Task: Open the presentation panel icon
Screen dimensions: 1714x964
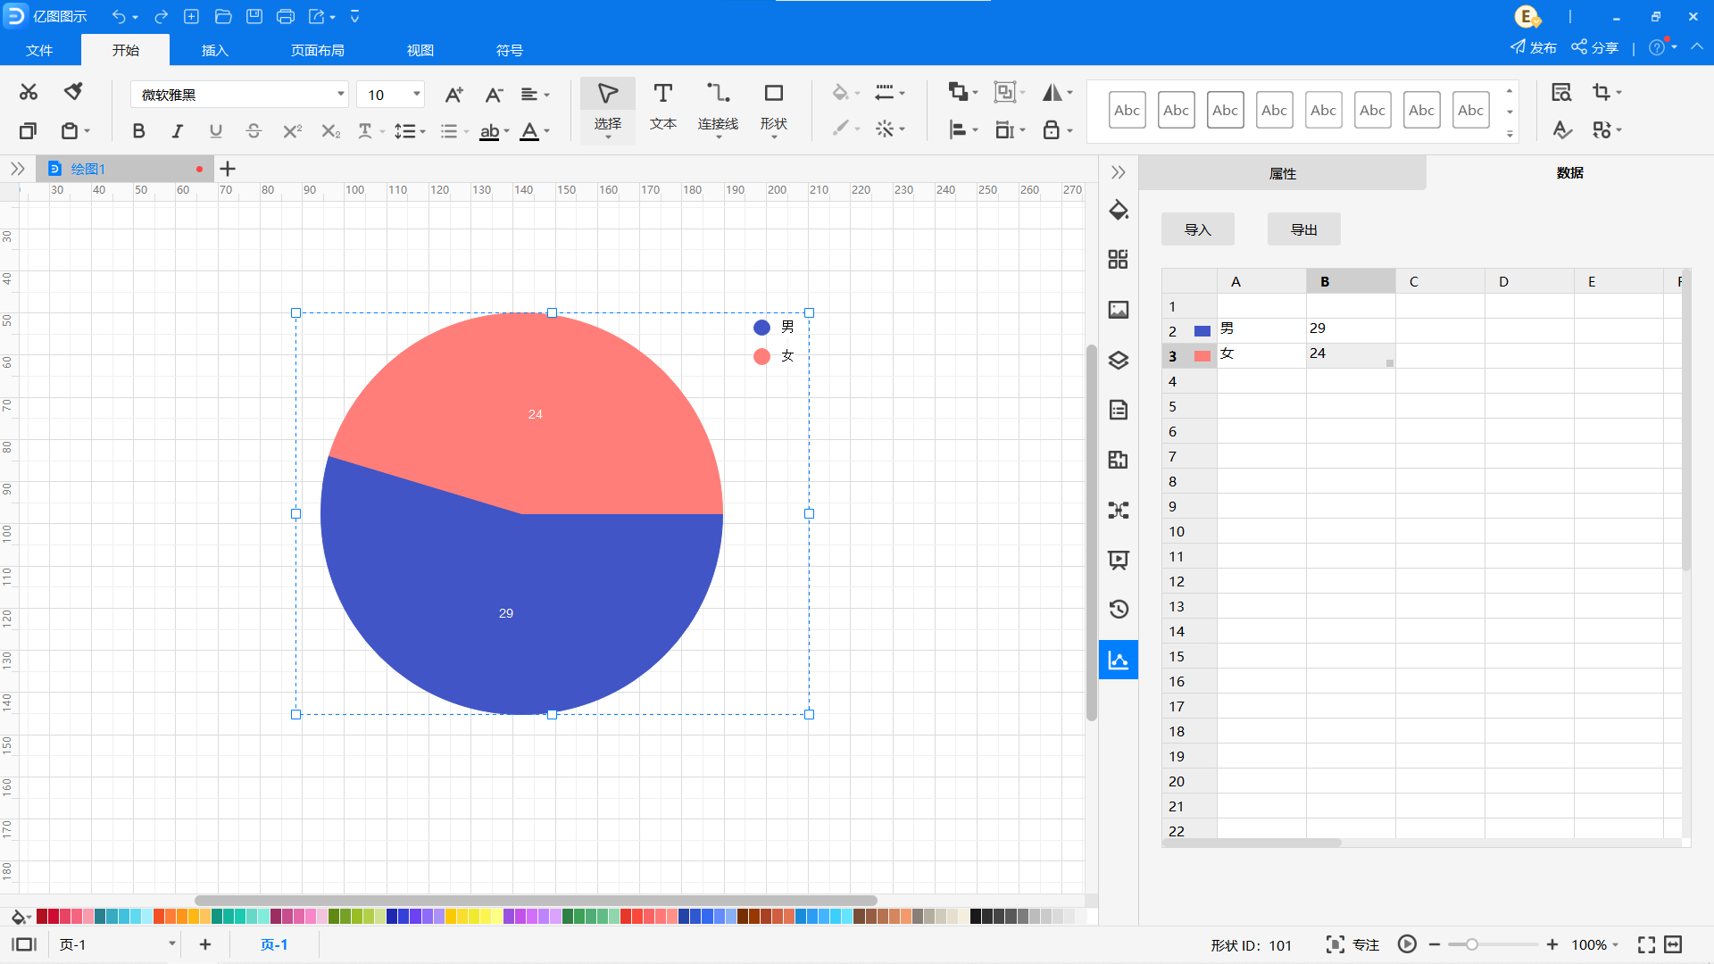Action: [1119, 560]
